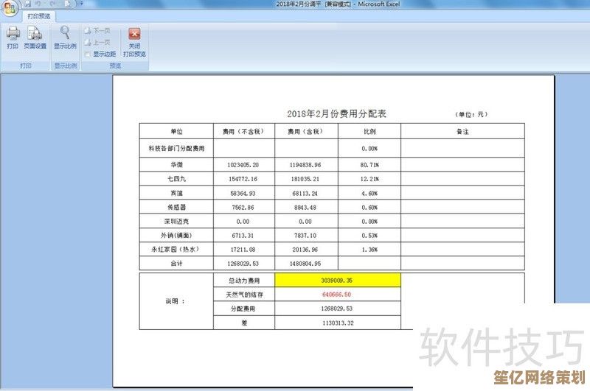Click the value 68113.24
Screen dimensions: 590x391
click(x=305, y=194)
